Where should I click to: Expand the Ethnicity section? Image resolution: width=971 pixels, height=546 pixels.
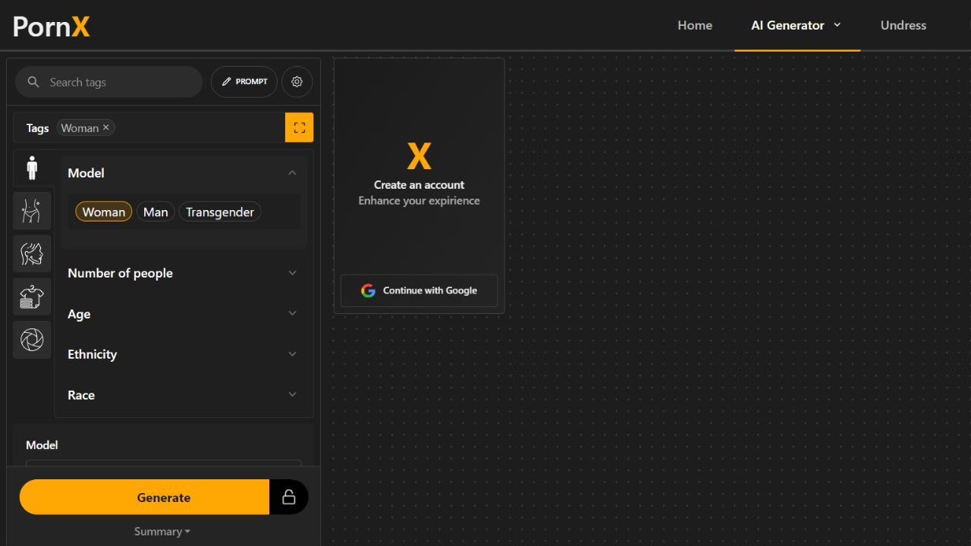[184, 354]
